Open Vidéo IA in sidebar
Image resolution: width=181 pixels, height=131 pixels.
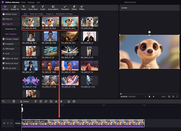tap(11, 19)
